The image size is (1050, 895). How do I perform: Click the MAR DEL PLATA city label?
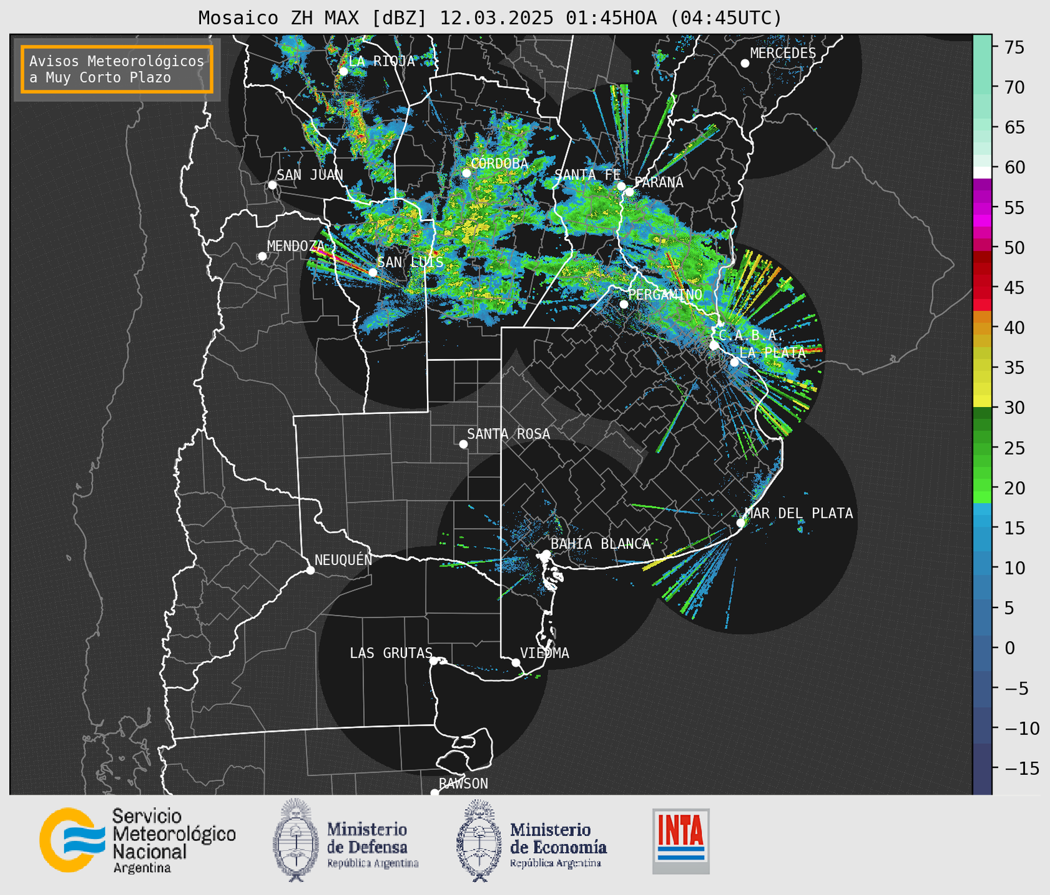pyautogui.click(x=799, y=513)
